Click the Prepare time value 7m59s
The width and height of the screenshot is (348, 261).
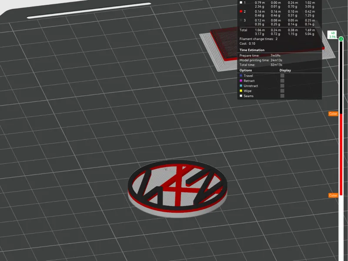click(275, 56)
